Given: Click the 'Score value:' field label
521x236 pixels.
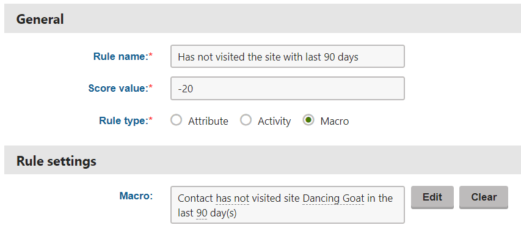Looking at the screenshot, I should [120, 88].
